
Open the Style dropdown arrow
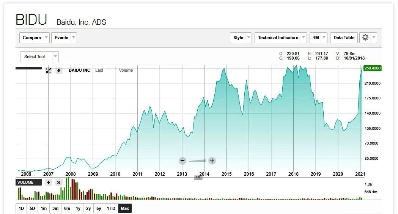(x=249, y=38)
